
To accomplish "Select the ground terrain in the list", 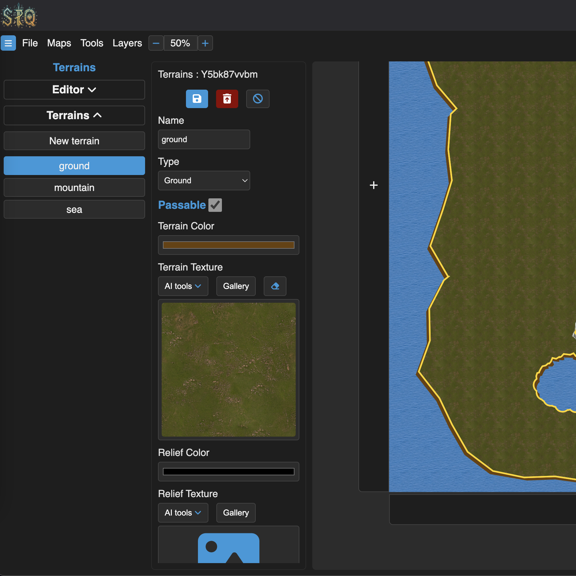I will point(74,166).
